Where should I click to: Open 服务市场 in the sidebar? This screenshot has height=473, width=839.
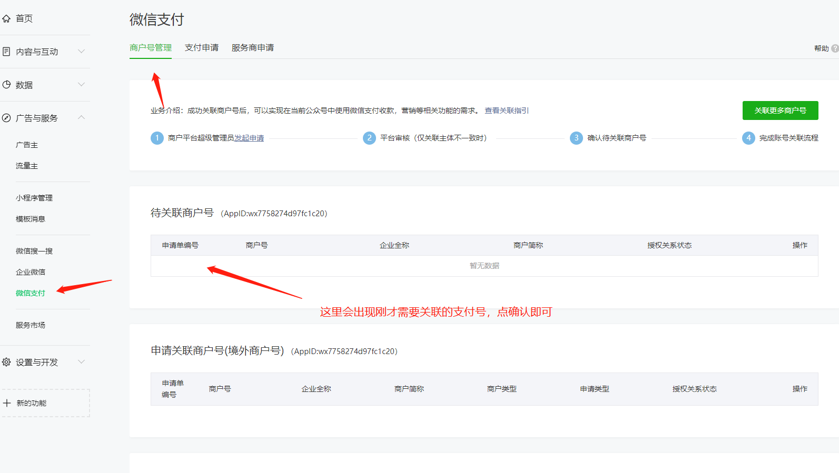(x=31, y=325)
